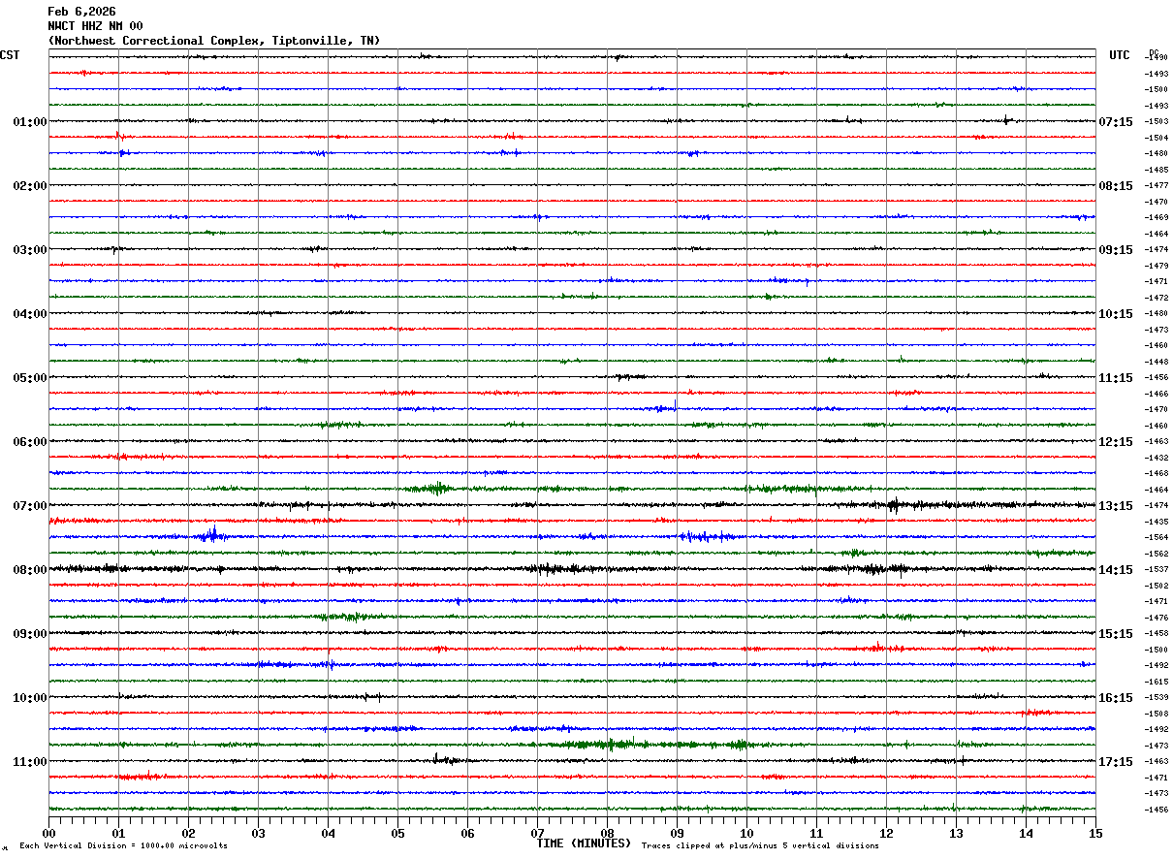
Task: Select the 07:00 CST row label
Action: click(x=30, y=506)
